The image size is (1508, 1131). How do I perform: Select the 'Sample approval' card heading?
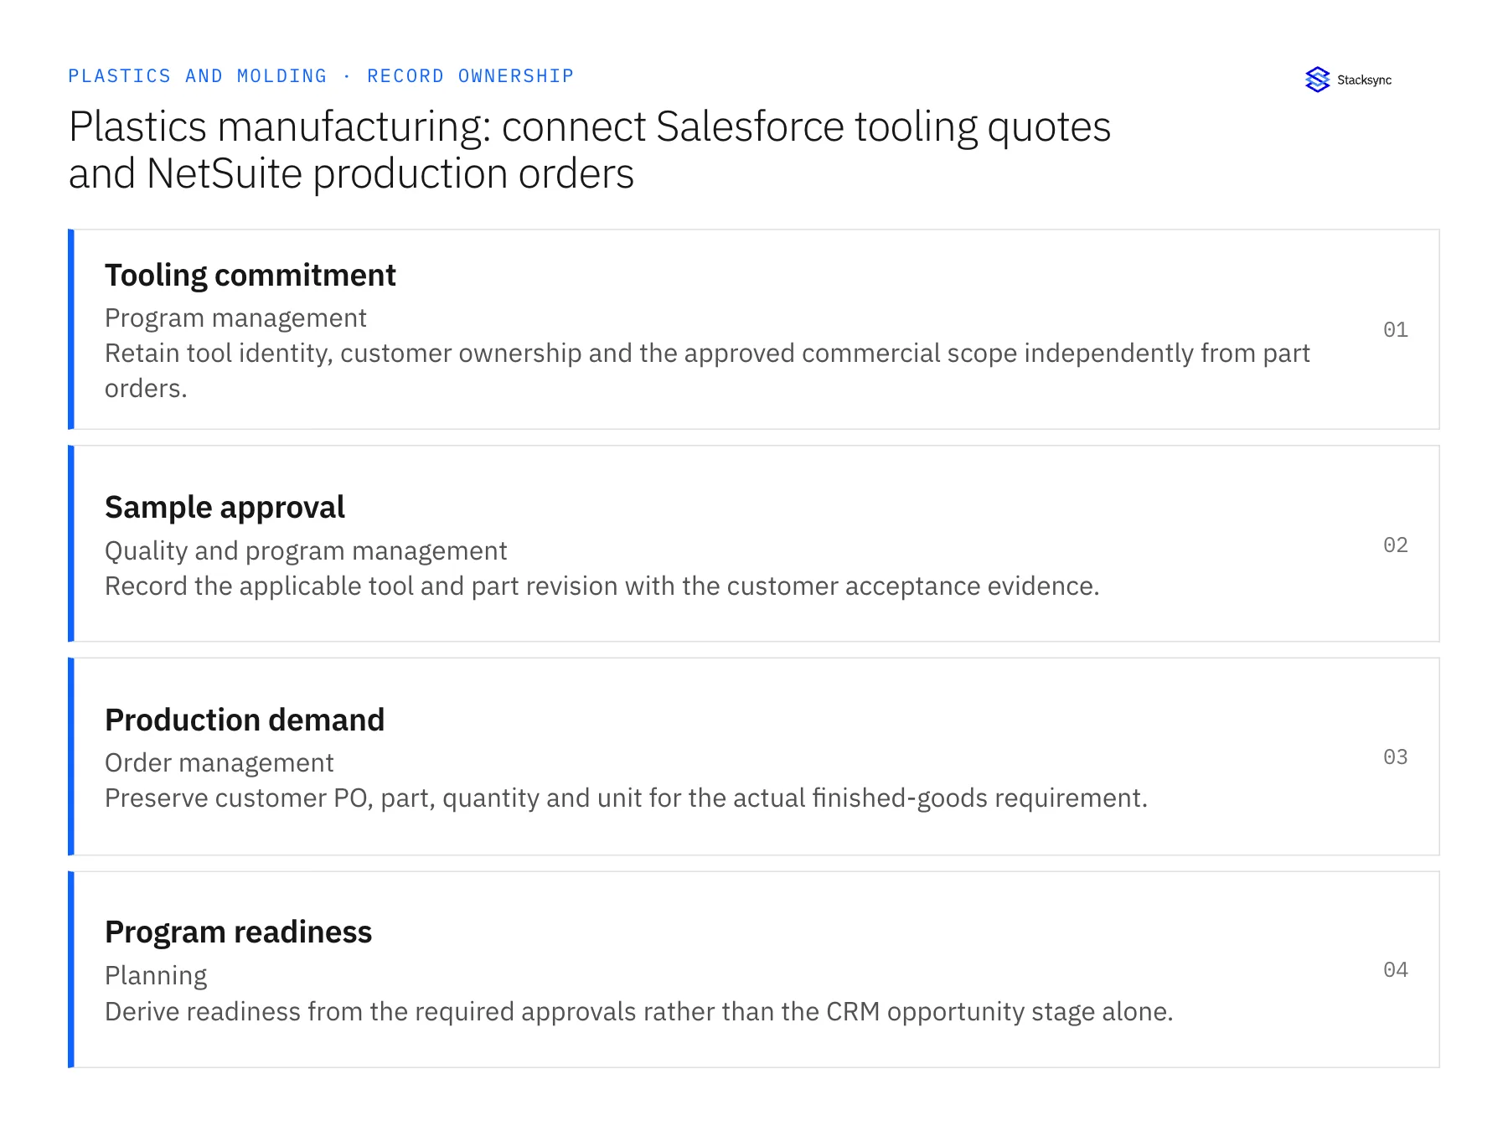[x=225, y=508]
